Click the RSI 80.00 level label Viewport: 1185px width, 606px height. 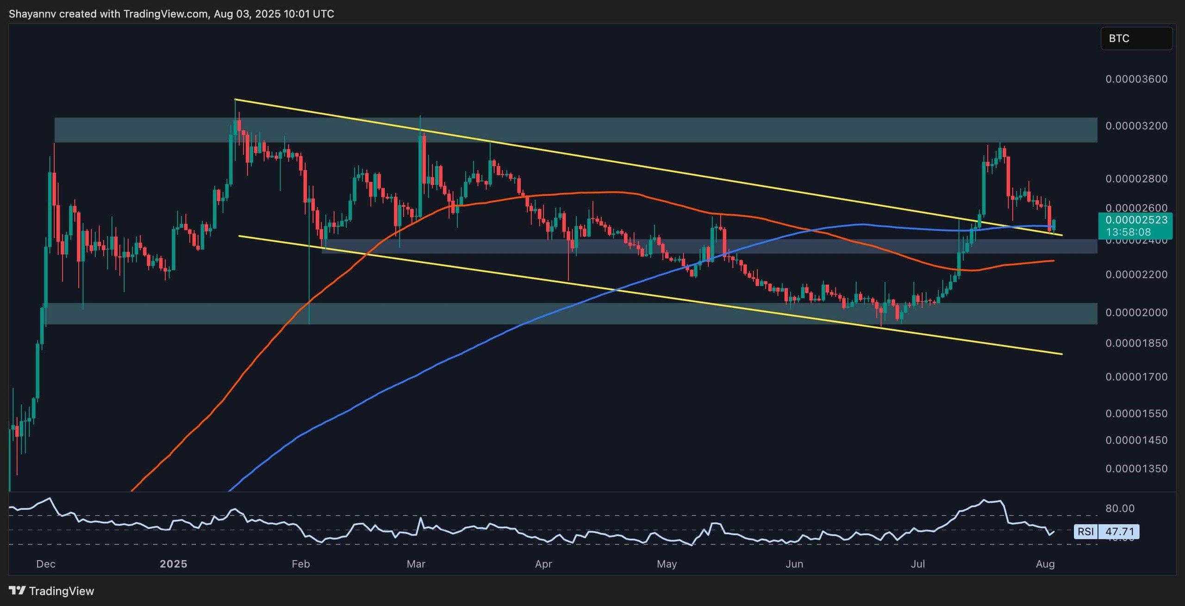1120,508
